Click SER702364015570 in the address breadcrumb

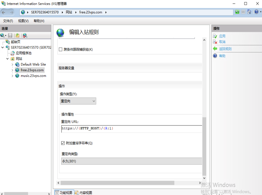(45, 12)
